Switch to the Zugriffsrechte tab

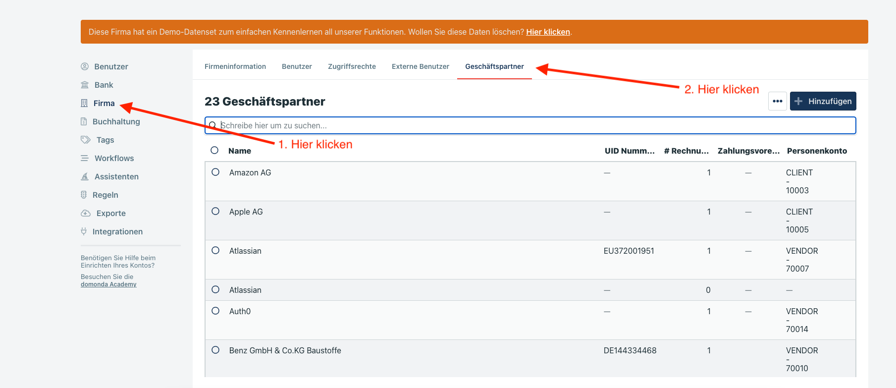pyautogui.click(x=352, y=66)
